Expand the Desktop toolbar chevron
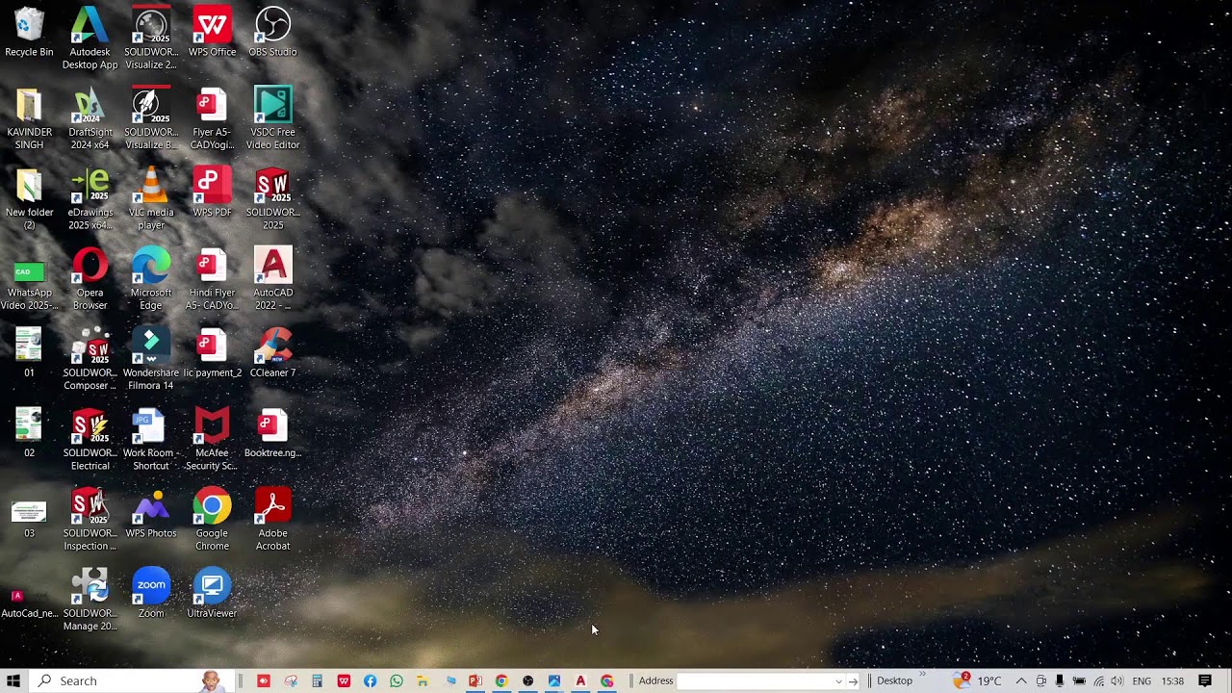Image resolution: width=1232 pixels, height=693 pixels. pos(923,675)
